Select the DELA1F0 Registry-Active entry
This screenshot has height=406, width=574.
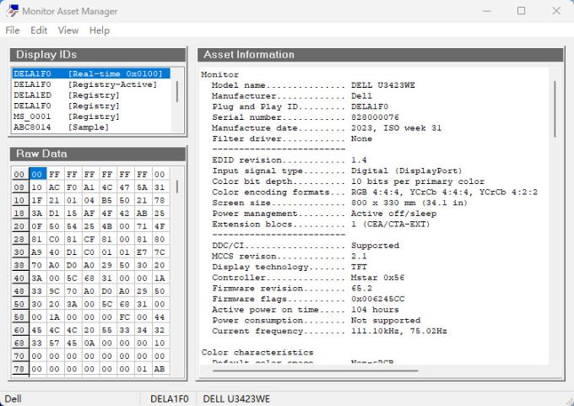click(90, 84)
